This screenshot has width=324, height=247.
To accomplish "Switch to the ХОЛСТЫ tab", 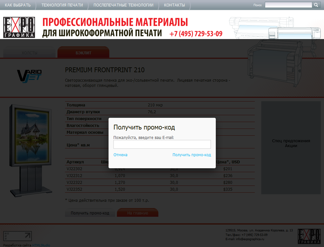I will click(29, 53).
